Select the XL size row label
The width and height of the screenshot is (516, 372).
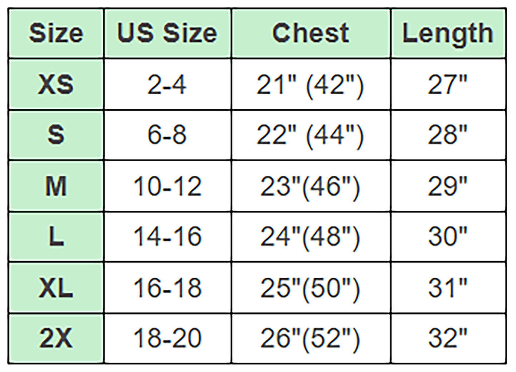(56, 288)
